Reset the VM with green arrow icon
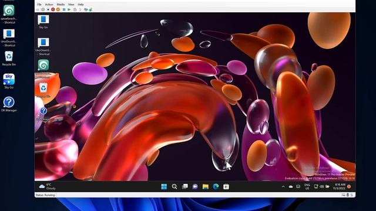This screenshot has height=211, width=376. [x=69, y=9]
